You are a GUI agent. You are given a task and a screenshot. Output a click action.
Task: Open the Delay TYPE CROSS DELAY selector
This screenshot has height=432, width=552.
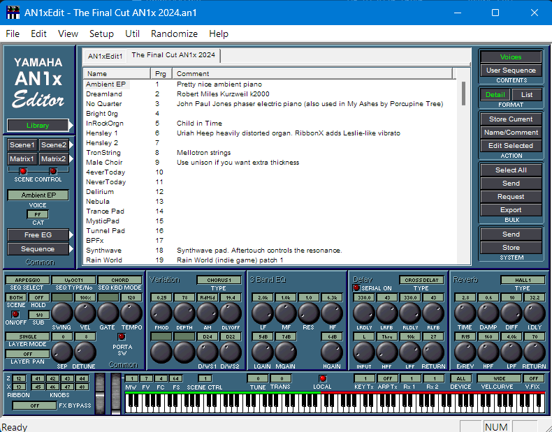(421, 280)
